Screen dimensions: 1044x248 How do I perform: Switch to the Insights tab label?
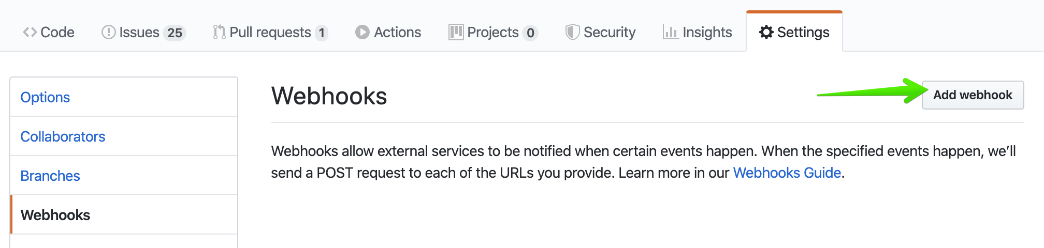coord(707,32)
